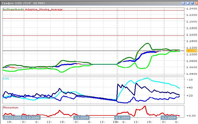Screen dimensions: 198x124
Task: Click the 1.2400 price axis label
Action: point(192,8)
